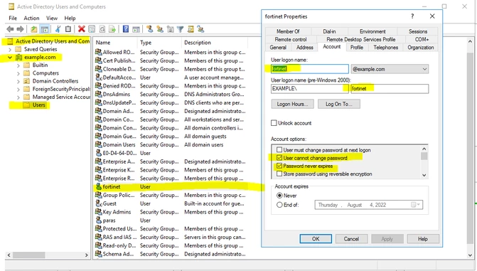Tick the Unlock account checkbox

click(x=274, y=123)
